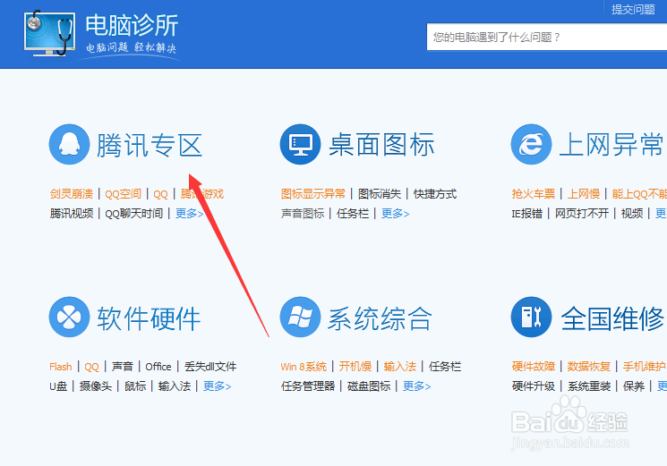This screenshot has width=667, height=466.
Task: Open the 图标消失 link
Action: [380, 194]
